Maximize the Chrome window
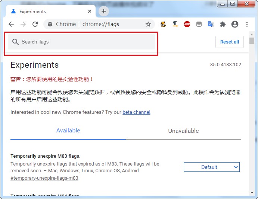 pyautogui.click(x=233, y=4)
